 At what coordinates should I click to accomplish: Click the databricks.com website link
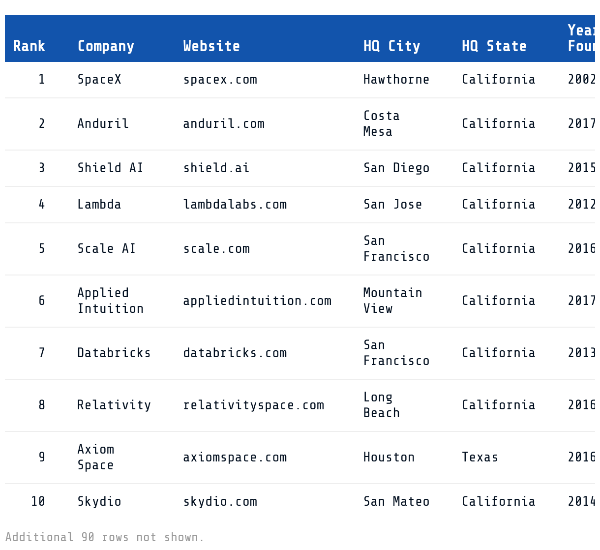click(235, 353)
